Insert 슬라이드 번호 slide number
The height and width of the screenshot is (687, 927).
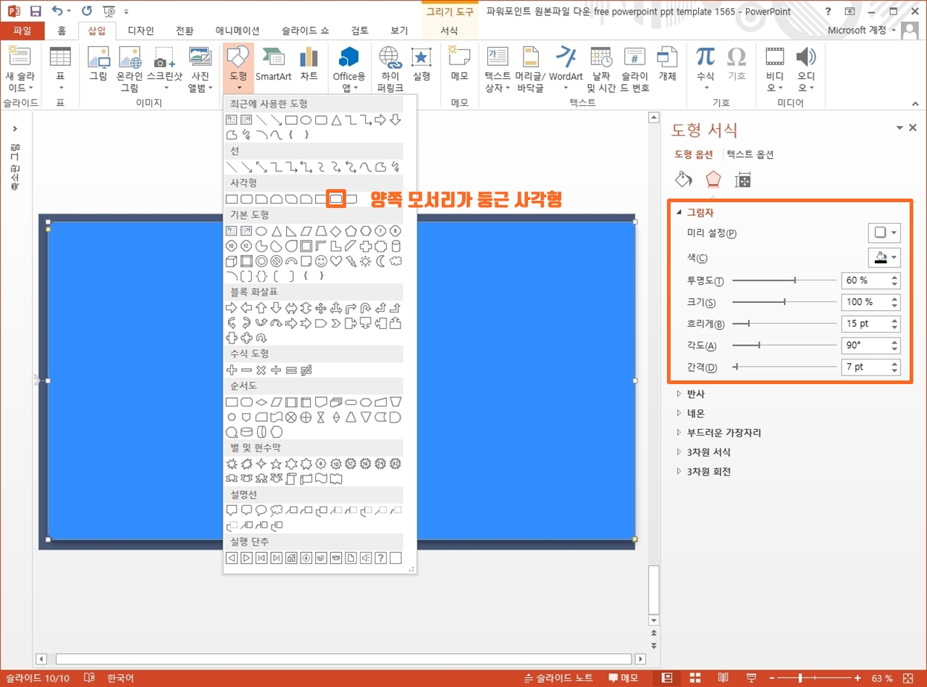click(x=635, y=70)
